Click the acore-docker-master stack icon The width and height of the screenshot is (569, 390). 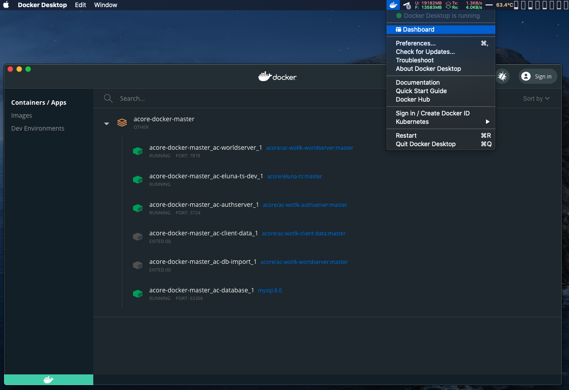click(x=122, y=123)
